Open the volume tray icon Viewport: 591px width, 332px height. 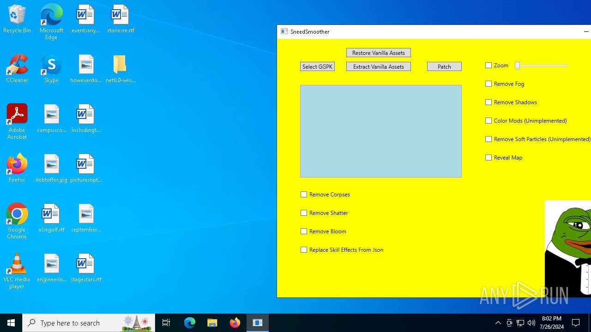pos(531,323)
